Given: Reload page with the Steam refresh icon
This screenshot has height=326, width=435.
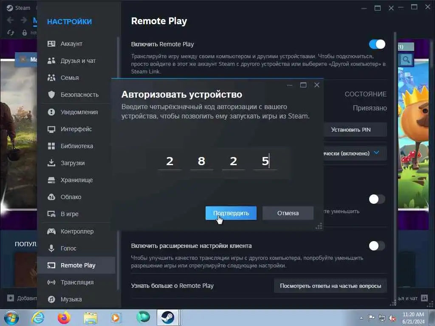Looking at the screenshot, I should (x=11, y=33).
